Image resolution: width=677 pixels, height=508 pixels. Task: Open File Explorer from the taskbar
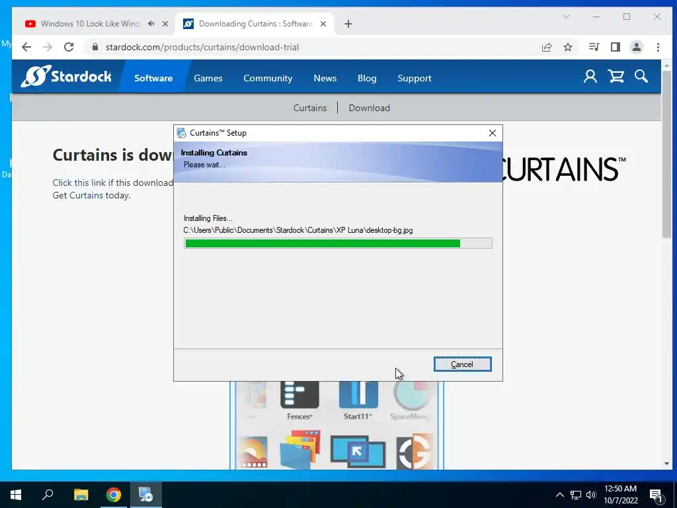pyautogui.click(x=81, y=495)
